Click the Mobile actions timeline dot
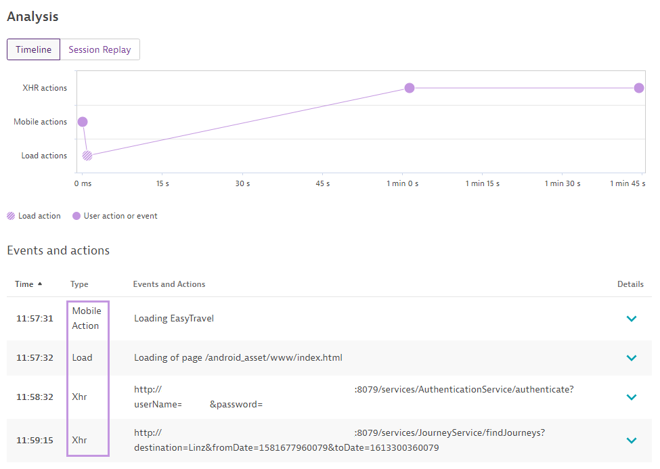 [83, 122]
